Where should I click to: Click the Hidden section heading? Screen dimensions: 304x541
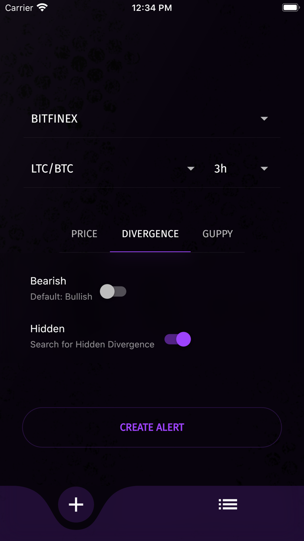[x=47, y=329]
